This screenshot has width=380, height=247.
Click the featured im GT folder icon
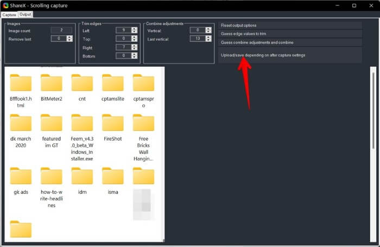[x=52, y=123]
